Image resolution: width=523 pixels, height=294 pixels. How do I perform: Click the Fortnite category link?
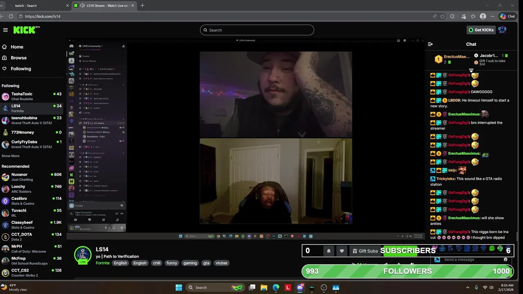103,263
